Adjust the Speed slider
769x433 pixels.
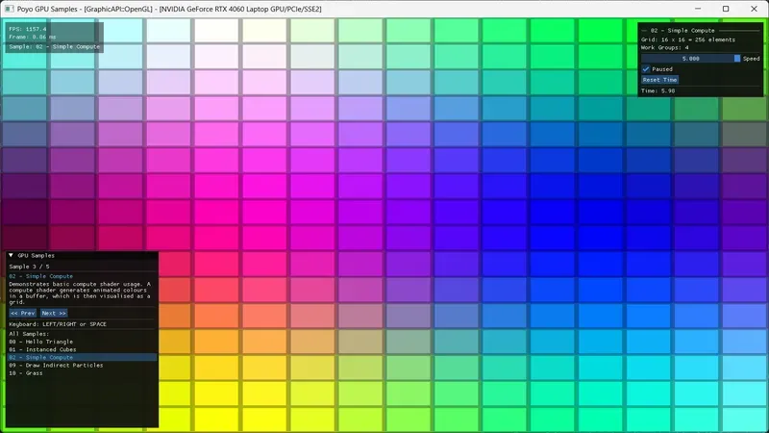coord(690,59)
